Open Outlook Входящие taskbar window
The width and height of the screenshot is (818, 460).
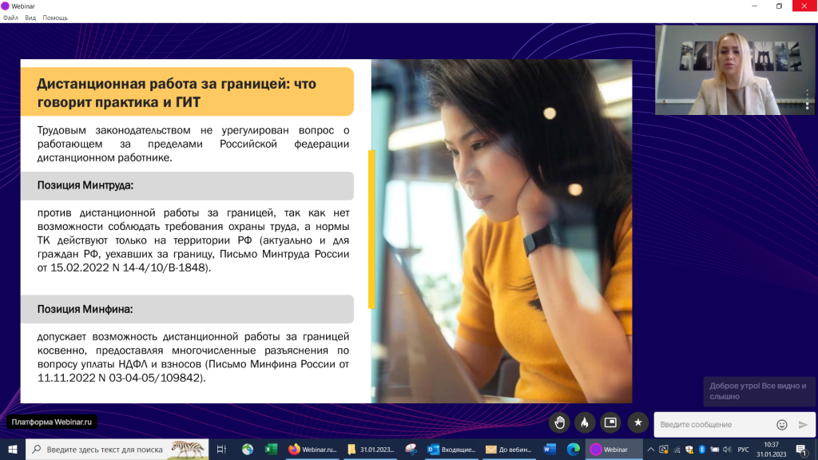(451, 449)
